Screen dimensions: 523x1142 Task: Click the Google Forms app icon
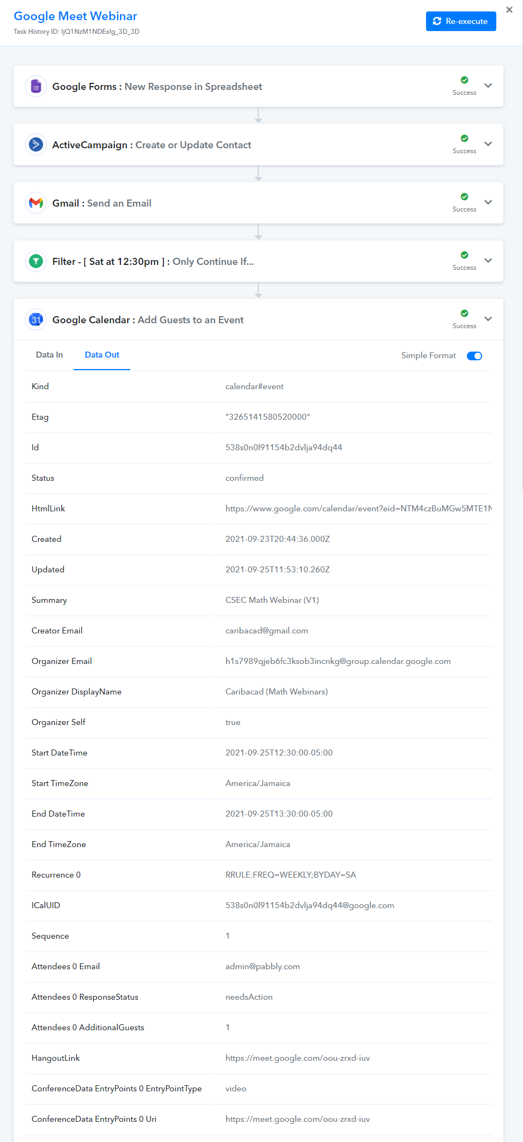[36, 86]
